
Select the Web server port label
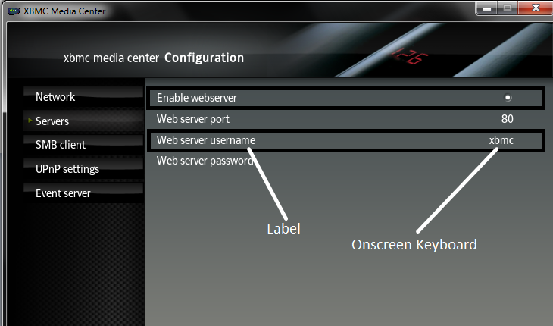pos(193,119)
